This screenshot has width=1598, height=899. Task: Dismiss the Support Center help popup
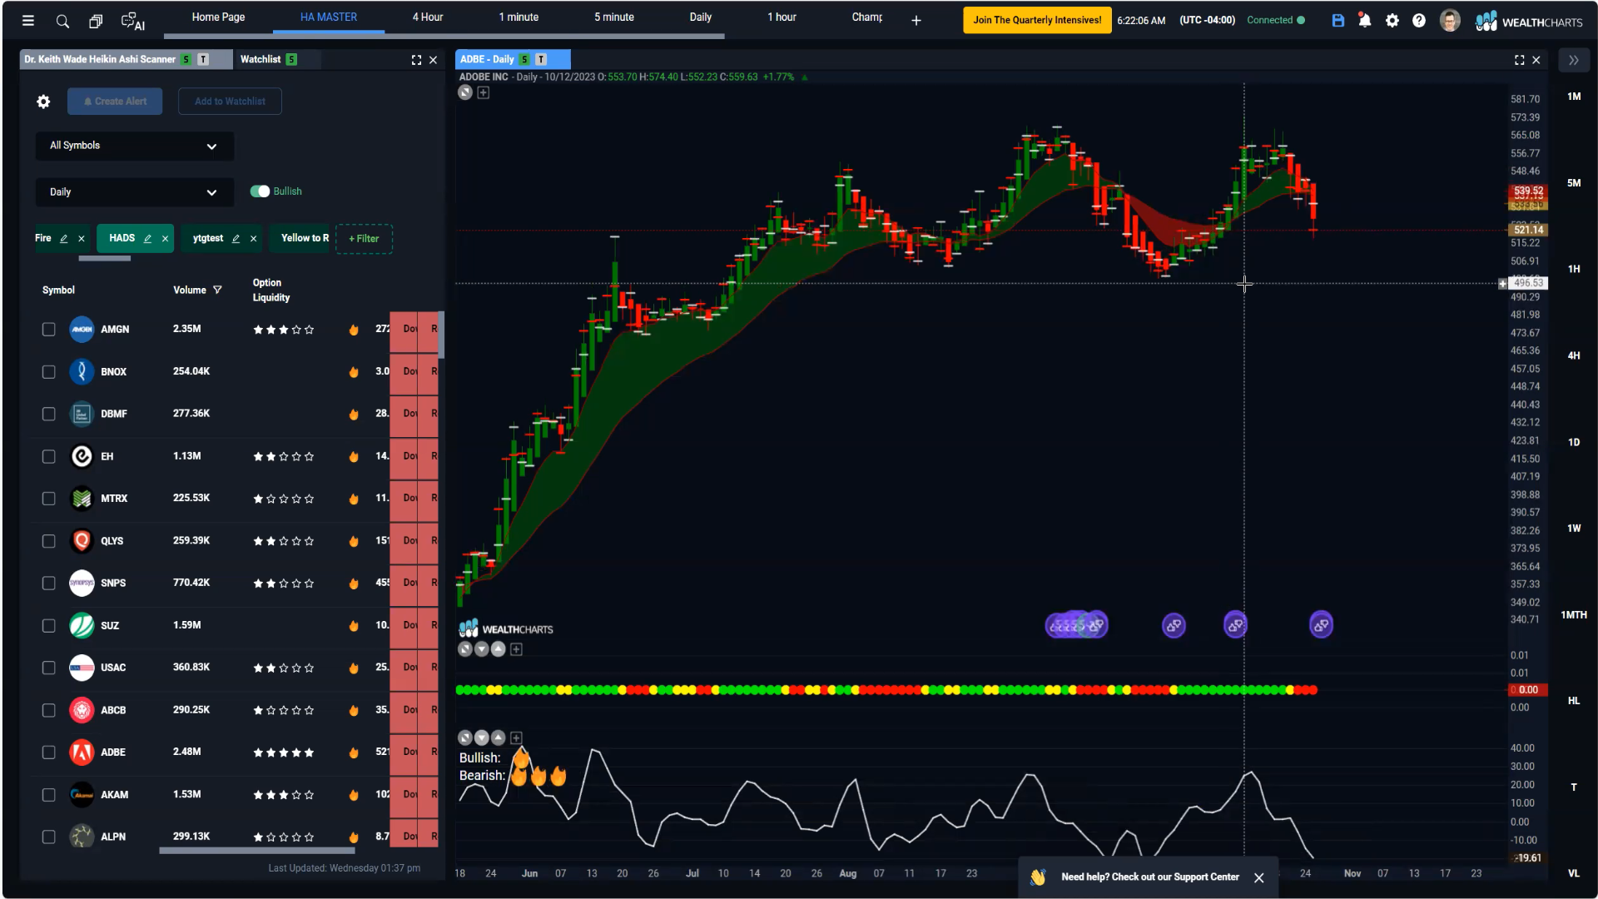pyautogui.click(x=1259, y=877)
